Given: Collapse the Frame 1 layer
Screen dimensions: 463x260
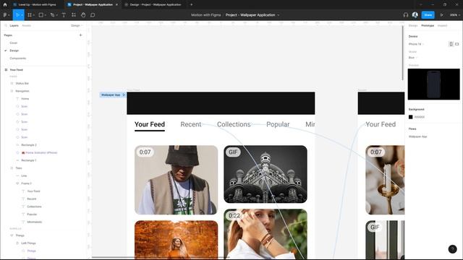Looking at the screenshot, I should pyautogui.click(x=17, y=183).
